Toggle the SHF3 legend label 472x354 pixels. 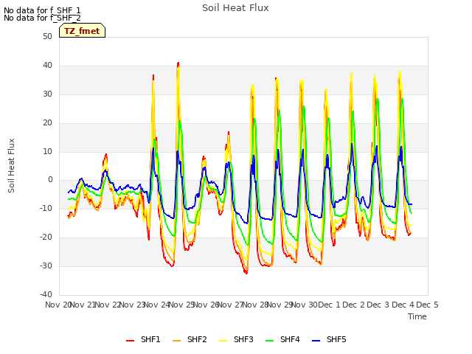pos(243,339)
